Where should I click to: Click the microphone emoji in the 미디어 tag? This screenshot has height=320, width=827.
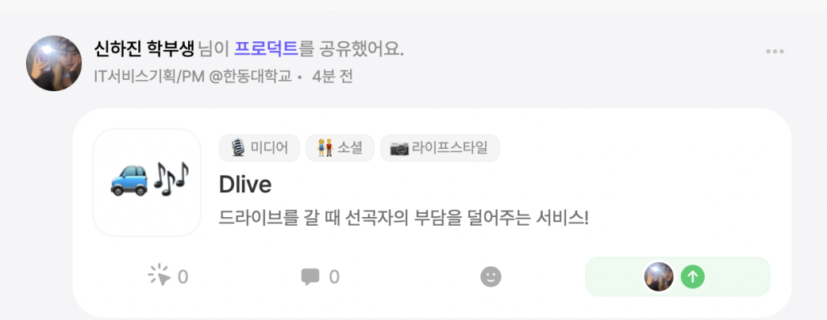[x=238, y=148]
